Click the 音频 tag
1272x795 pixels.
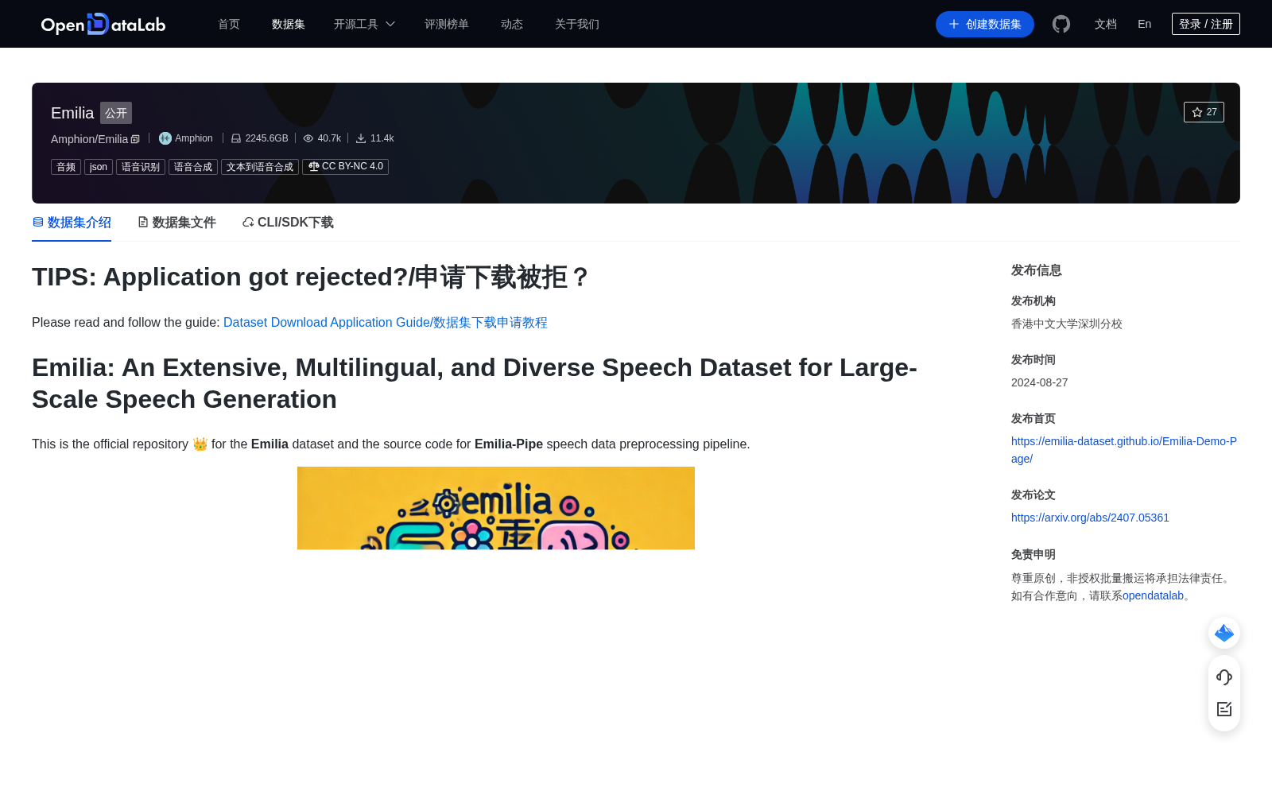(66, 167)
